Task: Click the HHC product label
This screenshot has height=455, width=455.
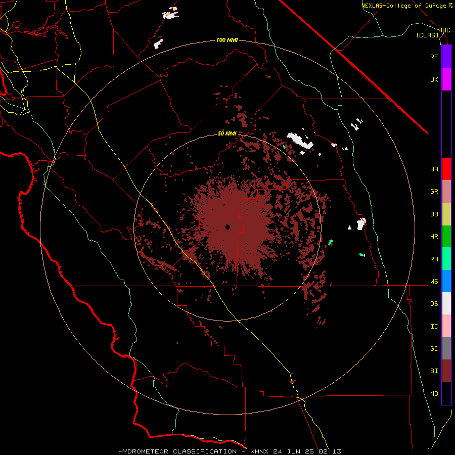Action: coord(444,30)
